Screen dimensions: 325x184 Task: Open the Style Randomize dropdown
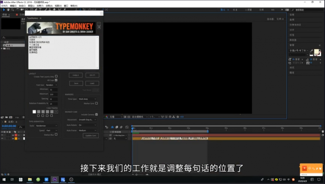(46, 126)
